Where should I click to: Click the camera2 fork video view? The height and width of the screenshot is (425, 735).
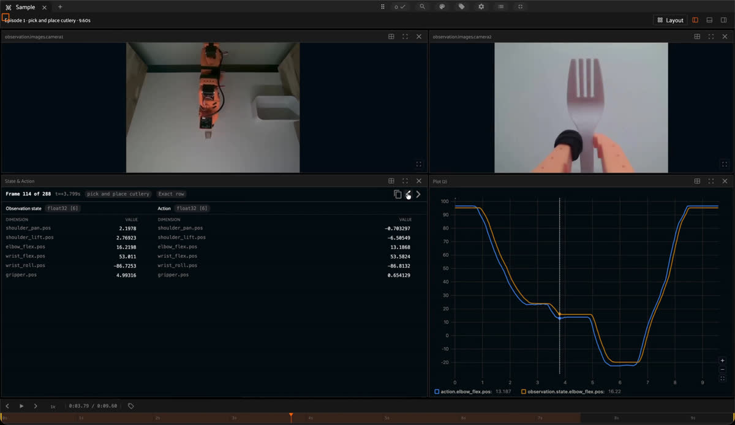tap(581, 107)
